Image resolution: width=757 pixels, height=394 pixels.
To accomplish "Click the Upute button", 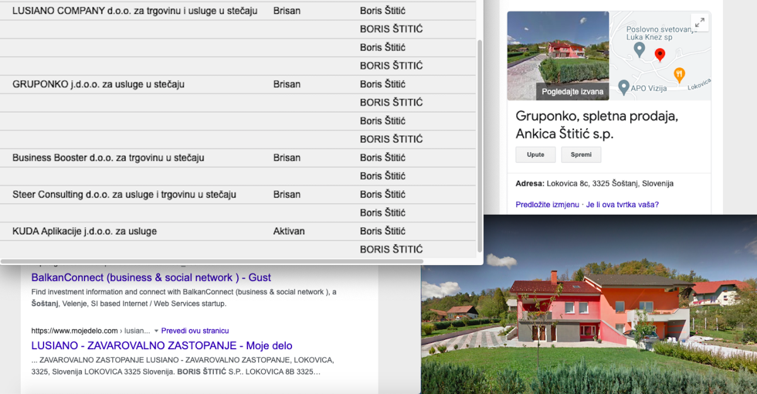I will tap(536, 155).
